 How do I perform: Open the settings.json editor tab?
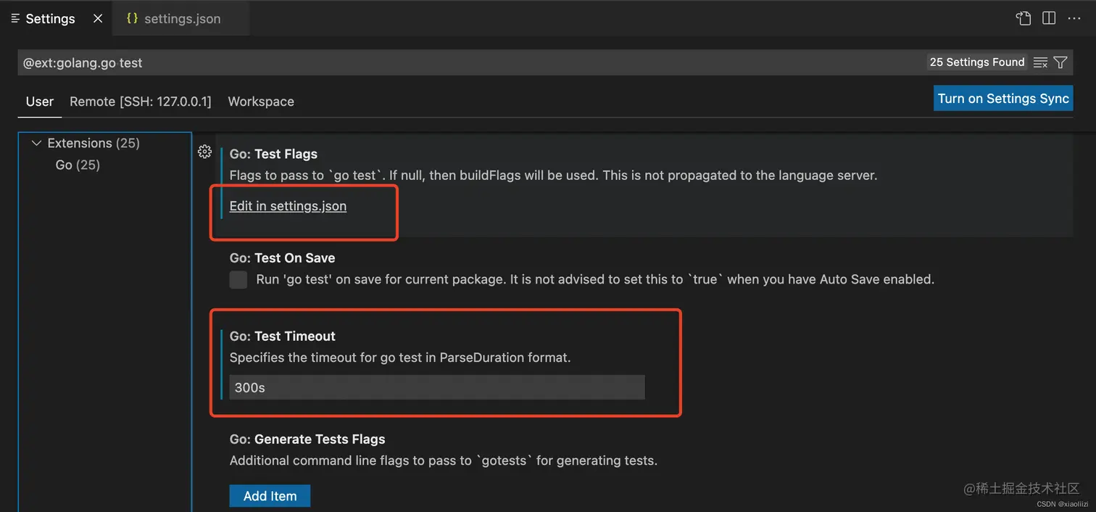[x=181, y=19]
